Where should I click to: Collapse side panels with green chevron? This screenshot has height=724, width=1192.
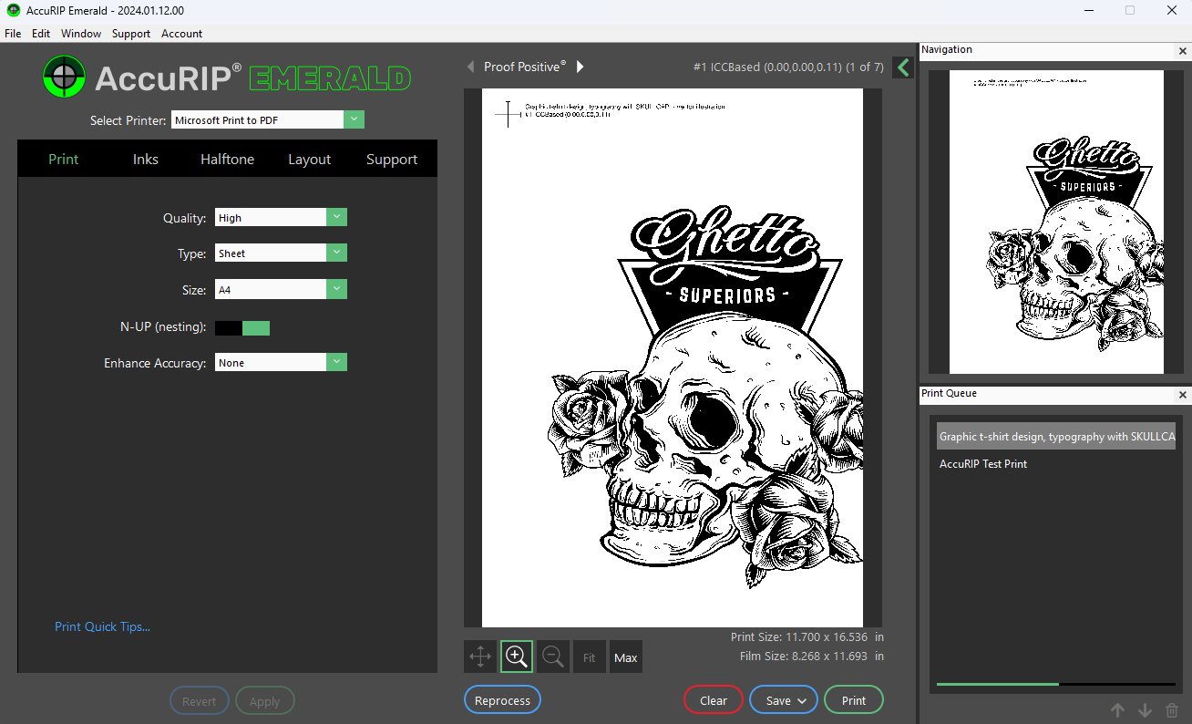coord(903,67)
